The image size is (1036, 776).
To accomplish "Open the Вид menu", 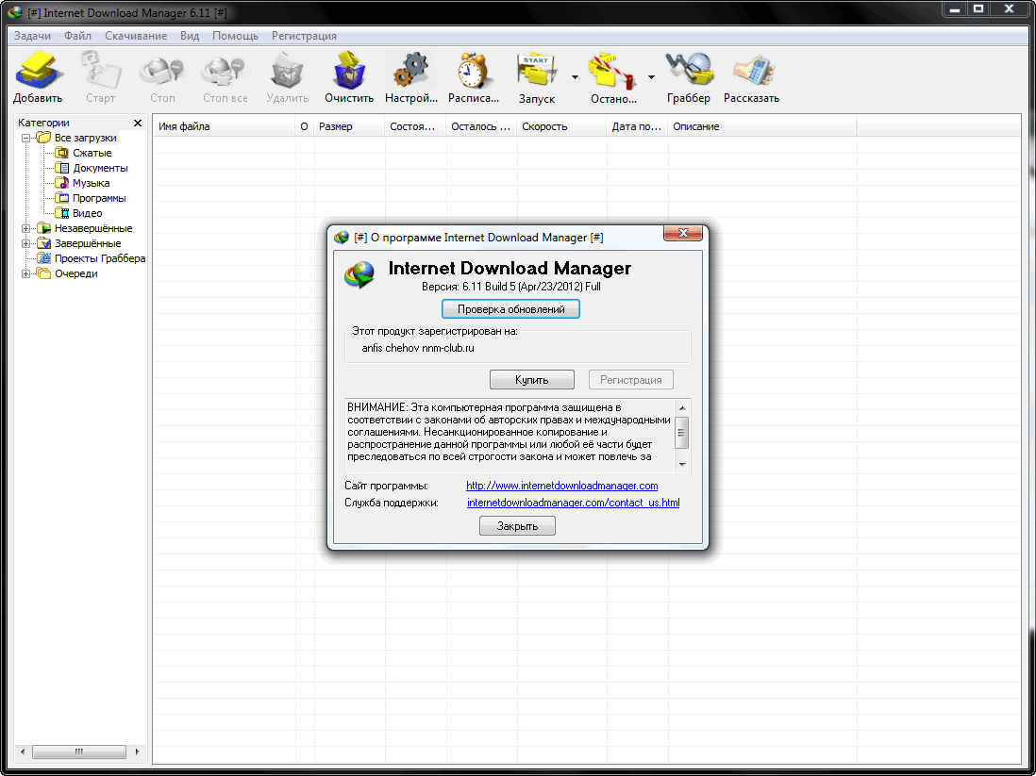I will 190,36.
